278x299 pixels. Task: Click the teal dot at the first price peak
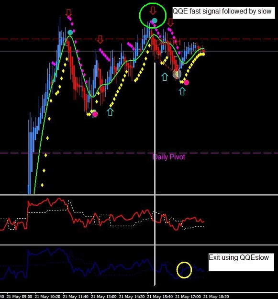(70, 33)
